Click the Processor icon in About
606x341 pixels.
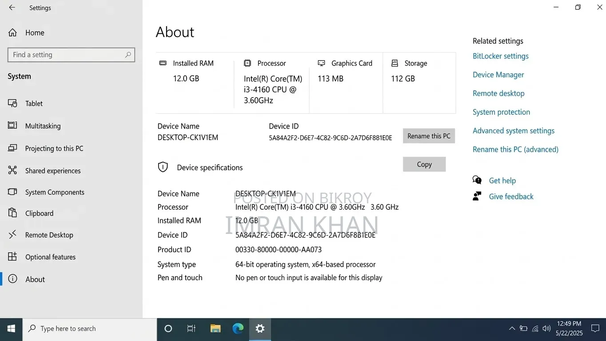(x=247, y=63)
